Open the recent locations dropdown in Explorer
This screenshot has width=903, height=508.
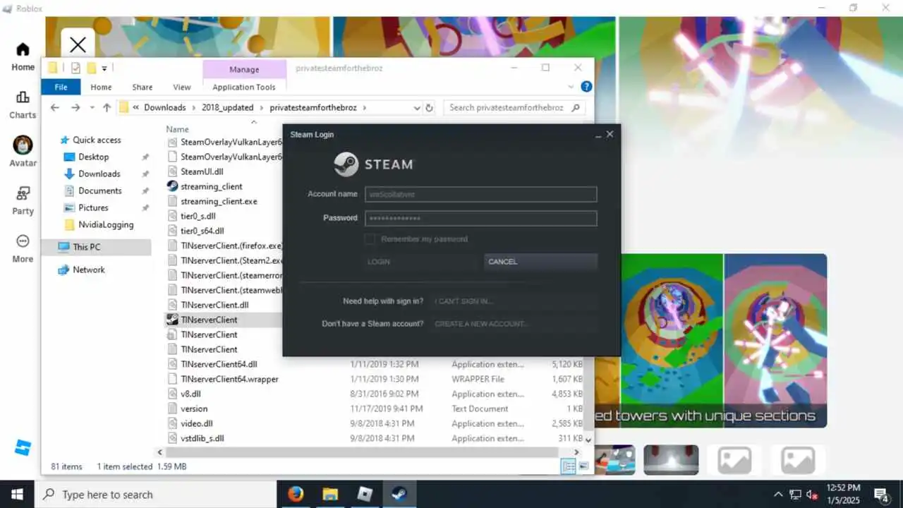coord(92,108)
